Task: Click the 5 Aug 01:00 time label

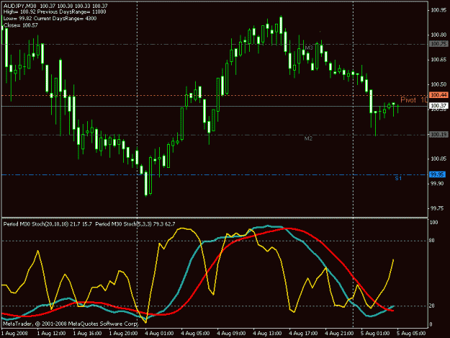Action: [375, 334]
